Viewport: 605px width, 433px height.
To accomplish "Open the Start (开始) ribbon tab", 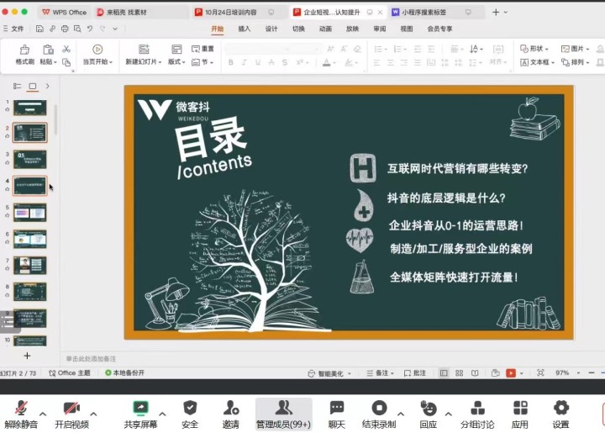I will click(x=218, y=29).
